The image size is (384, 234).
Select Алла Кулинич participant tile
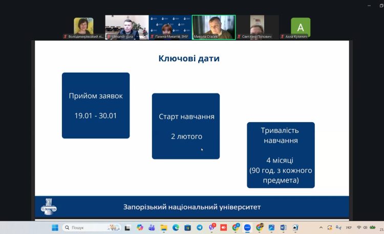pyautogui.click(x=301, y=27)
